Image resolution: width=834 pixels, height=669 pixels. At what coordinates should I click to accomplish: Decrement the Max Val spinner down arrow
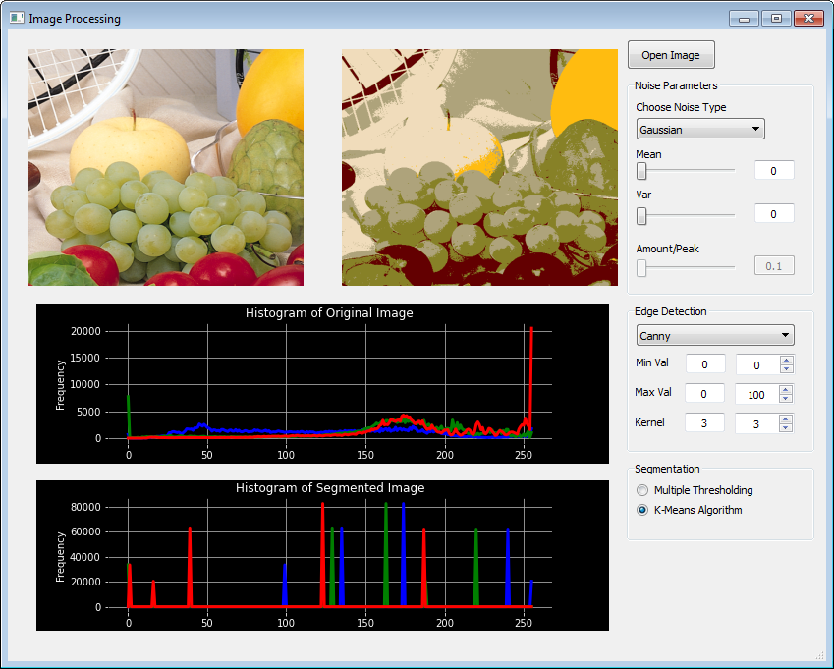click(x=788, y=398)
